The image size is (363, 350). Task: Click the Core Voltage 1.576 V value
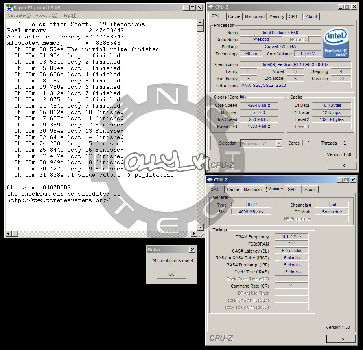click(x=308, y=54)
